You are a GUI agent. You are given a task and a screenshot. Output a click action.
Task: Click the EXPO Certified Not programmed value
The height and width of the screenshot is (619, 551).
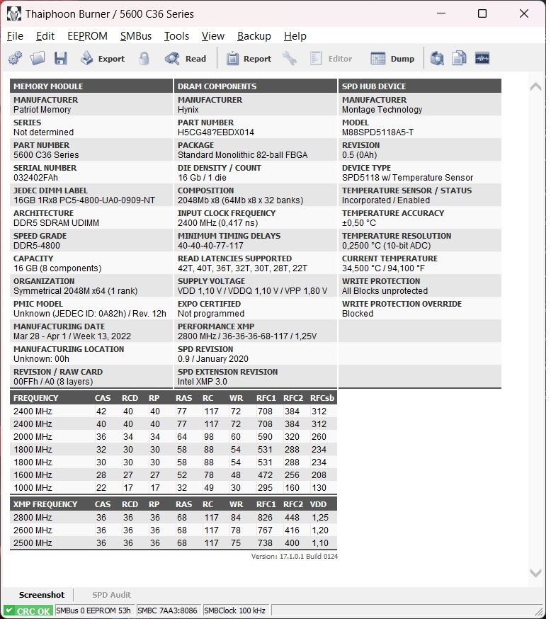click(x=211, y=314)
